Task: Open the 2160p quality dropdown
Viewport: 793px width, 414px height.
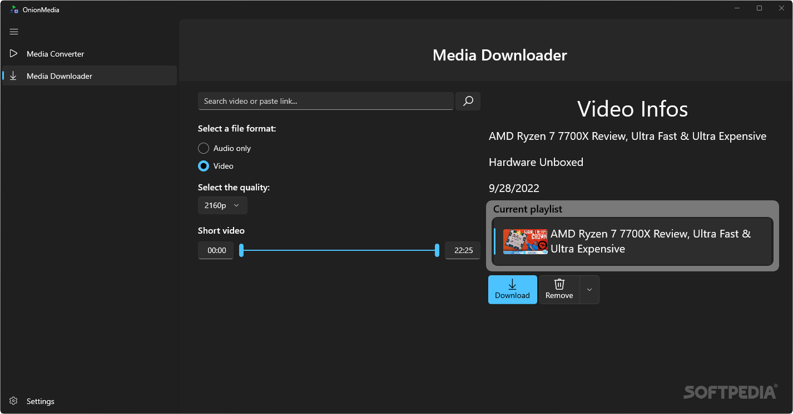Action: click(222, 205)
